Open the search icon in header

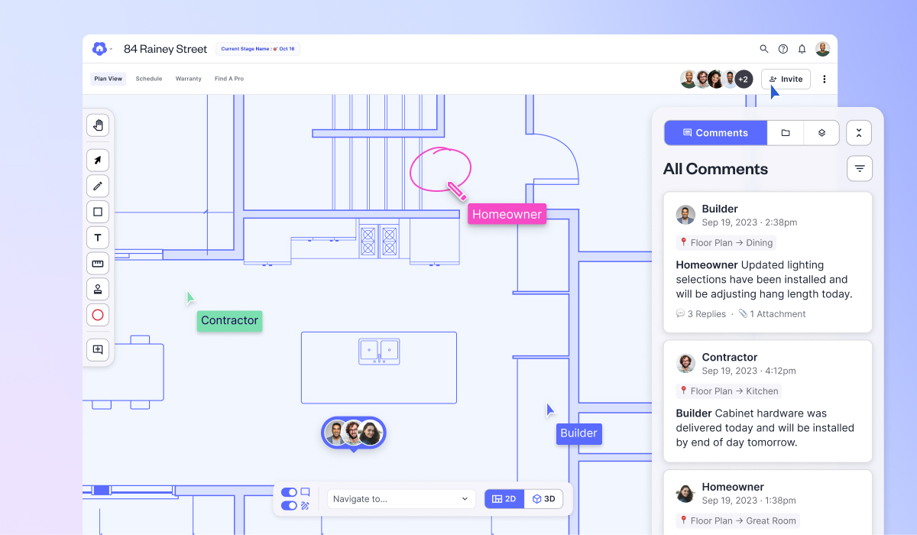coord(764,49)
